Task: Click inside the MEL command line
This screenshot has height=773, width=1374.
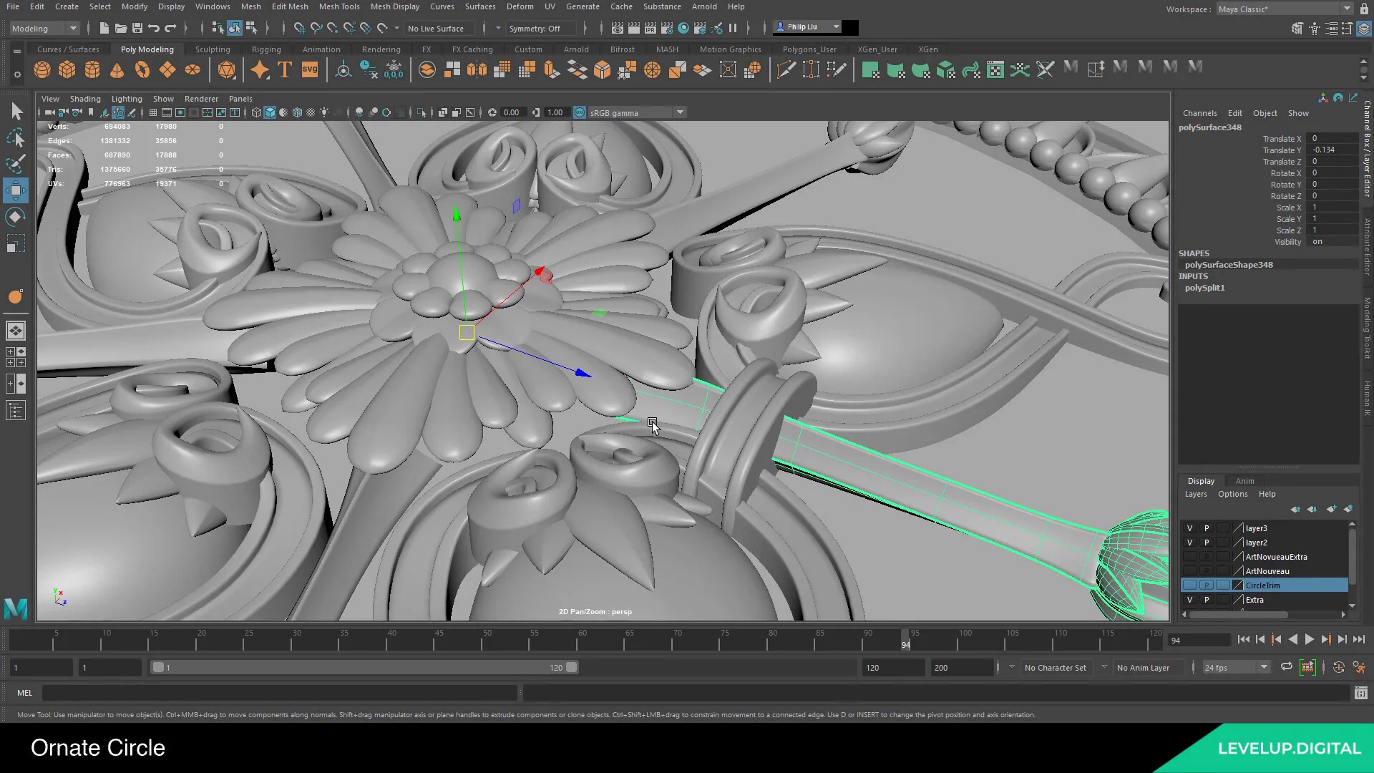Action: (x=279, y=693)
